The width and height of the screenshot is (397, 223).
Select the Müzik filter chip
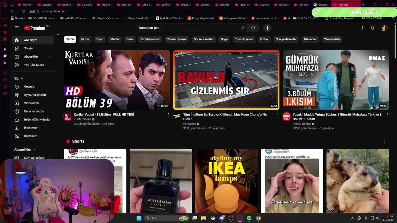coord(85,39)
